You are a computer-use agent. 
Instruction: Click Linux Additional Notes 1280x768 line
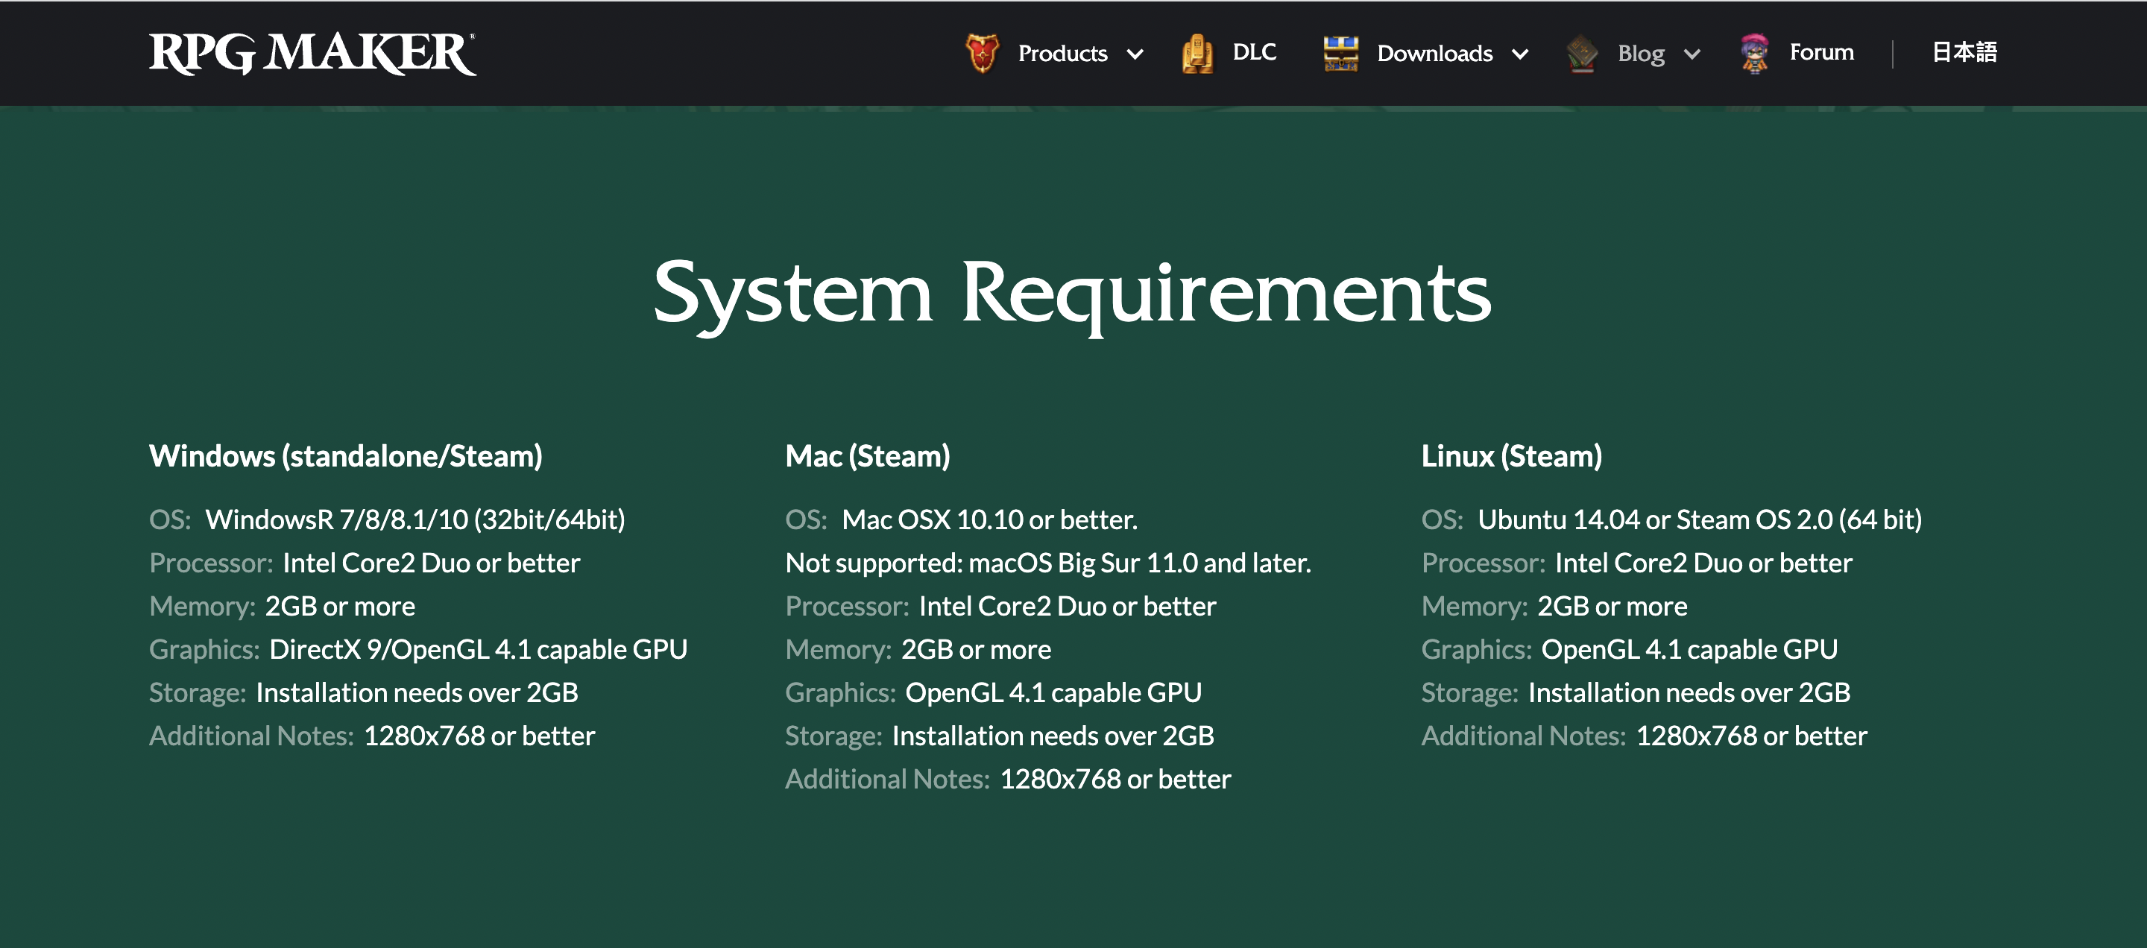coord(1645,736)
